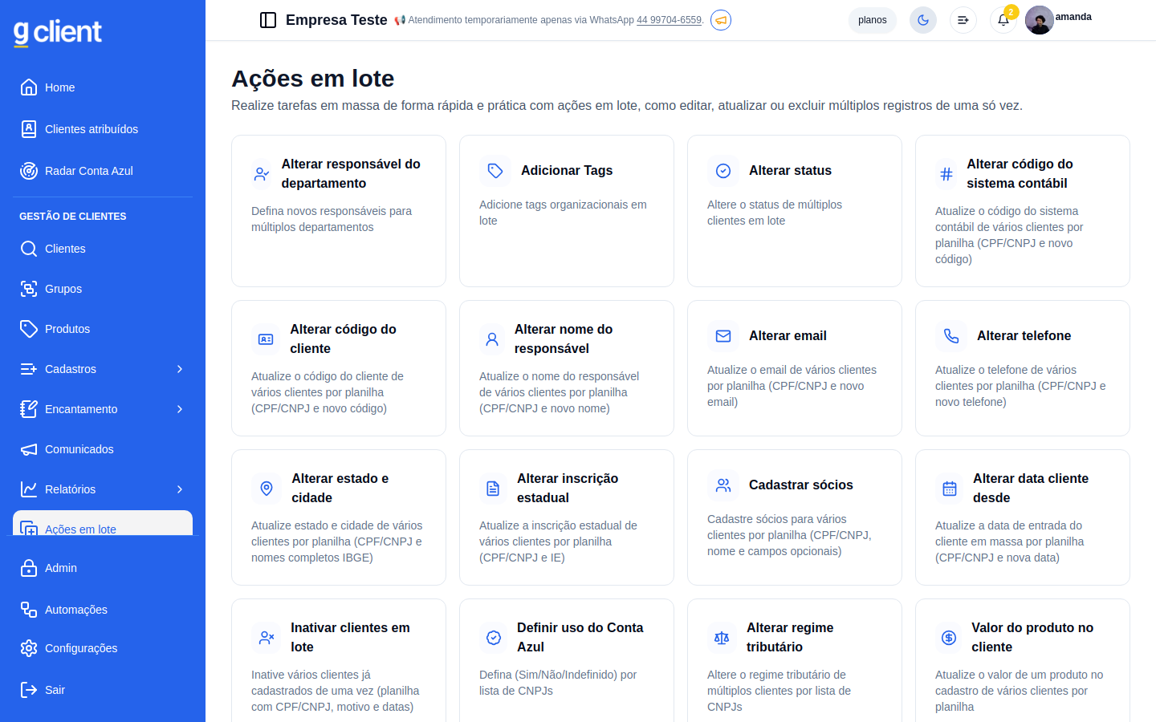Image resolution: width=1156 pixels, height=722 pixels.
Task: Click the megaphone announcement icon in header
Action: pyautogui.click(x=721, y=20)
